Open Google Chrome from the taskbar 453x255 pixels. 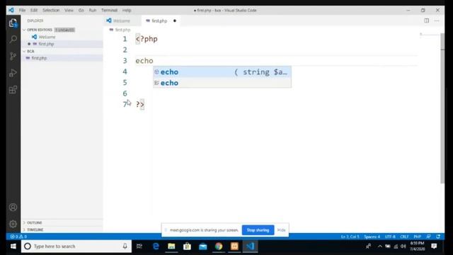click(x=219, y=246)
